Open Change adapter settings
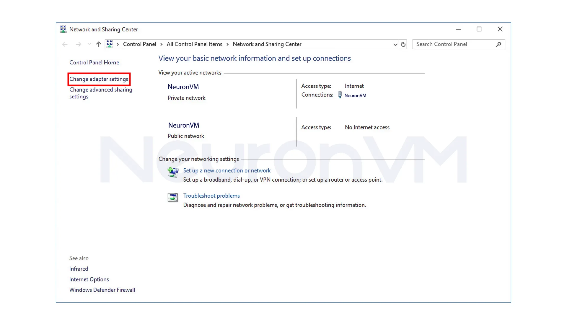 99,79
